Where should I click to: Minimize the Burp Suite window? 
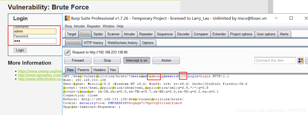(277, 18)
